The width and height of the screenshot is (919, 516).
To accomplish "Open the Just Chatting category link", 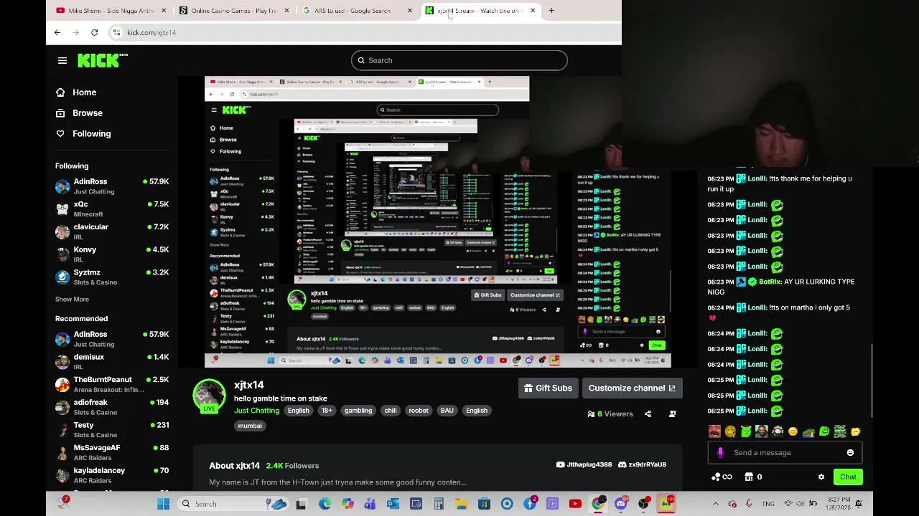I will click(x=256, y=411).
